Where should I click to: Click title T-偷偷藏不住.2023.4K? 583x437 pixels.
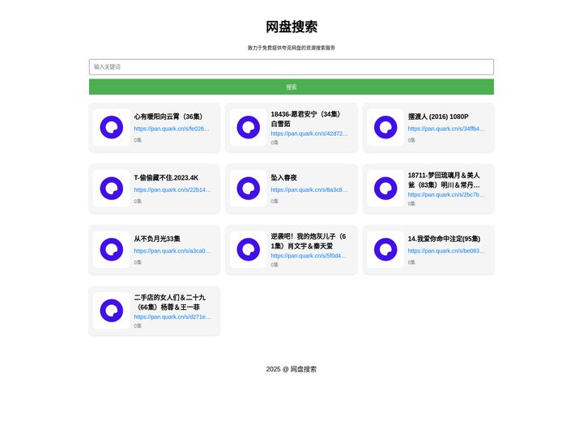pos(166,177)
